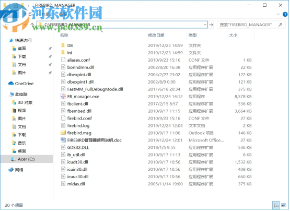The image size is (290, 211).
Task: Sort files by 名称 column header
Action: 64,35
